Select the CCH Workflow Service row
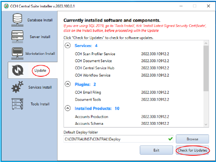This screenshot has width=216, height=162. point(122,75)
